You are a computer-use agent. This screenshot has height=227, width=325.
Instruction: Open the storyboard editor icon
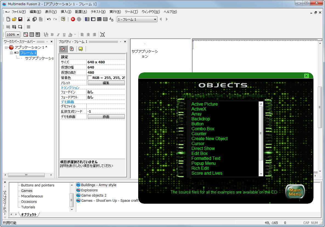[x=87, y=19]
